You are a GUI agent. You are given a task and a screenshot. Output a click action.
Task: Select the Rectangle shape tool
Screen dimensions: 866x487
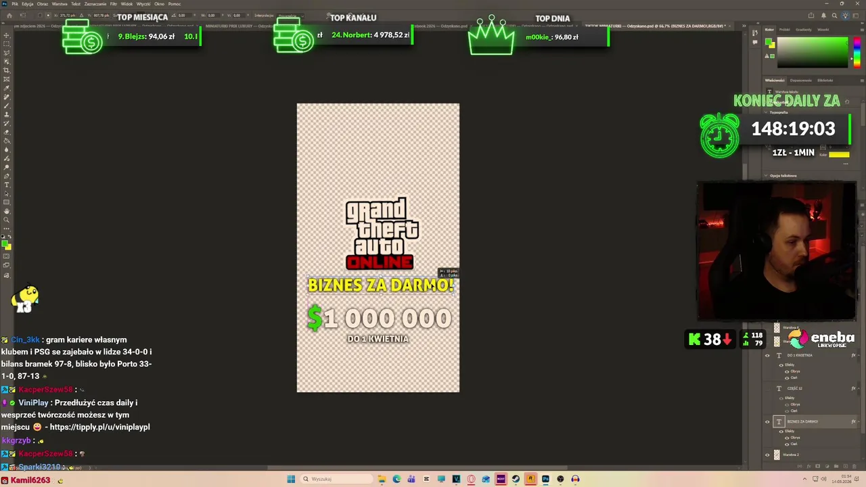pos(7,202)
